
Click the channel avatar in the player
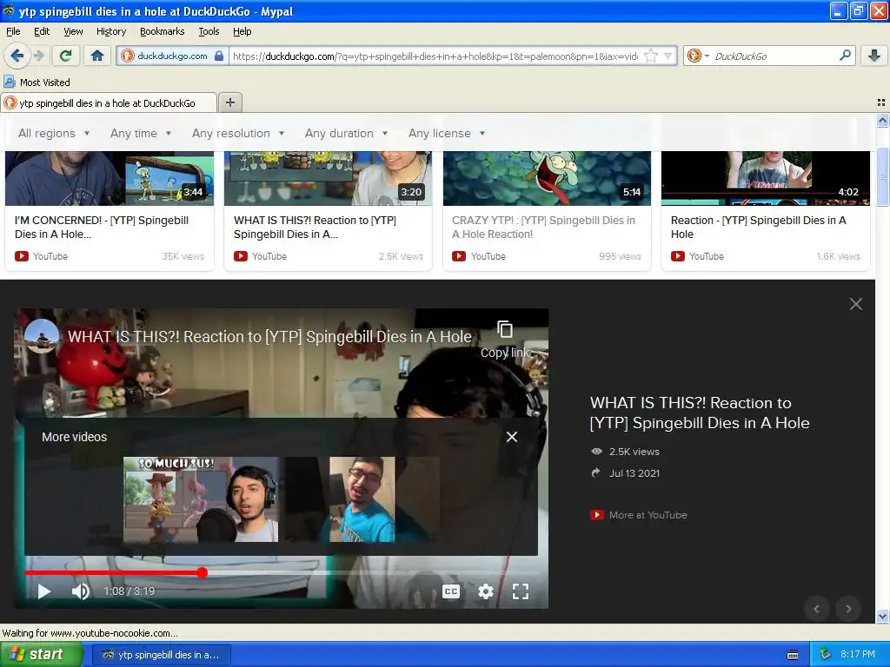pyautogui.click(x=42, y=336)
